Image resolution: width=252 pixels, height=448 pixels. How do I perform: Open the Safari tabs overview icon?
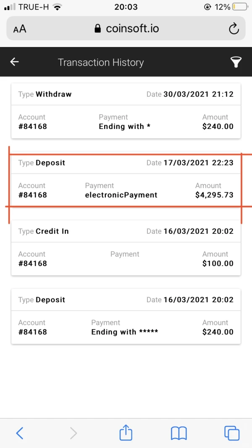pyautogui.click(x=231, y=432)
